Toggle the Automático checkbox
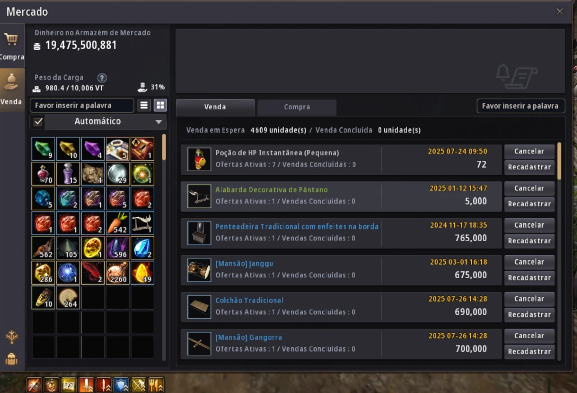 coord(38,122)
